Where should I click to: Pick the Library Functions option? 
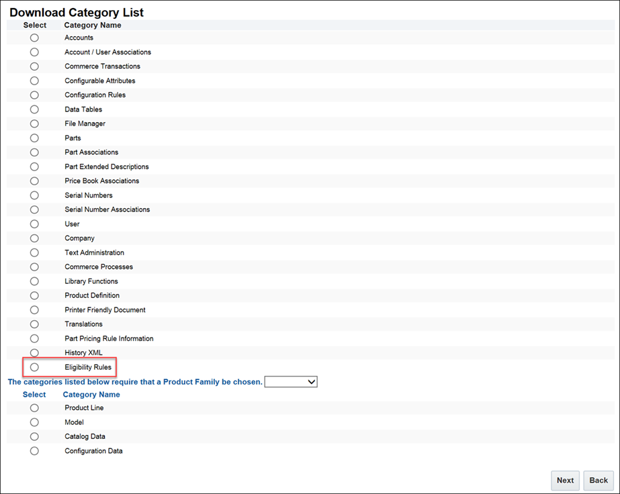34,281
